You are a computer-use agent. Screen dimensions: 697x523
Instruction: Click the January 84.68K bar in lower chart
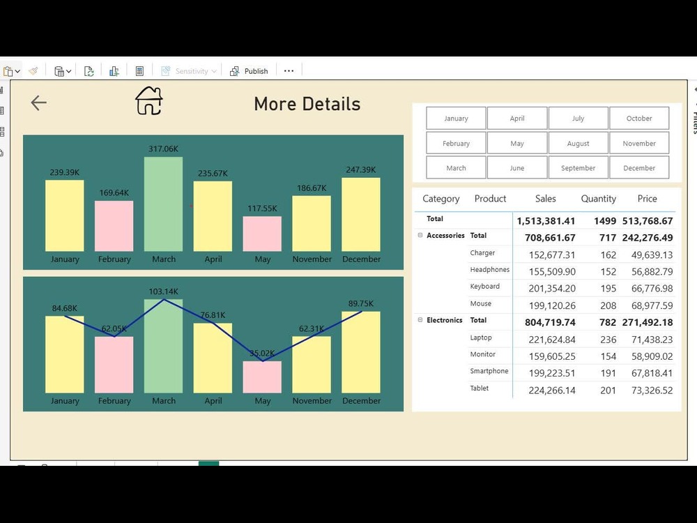(64, 354)
